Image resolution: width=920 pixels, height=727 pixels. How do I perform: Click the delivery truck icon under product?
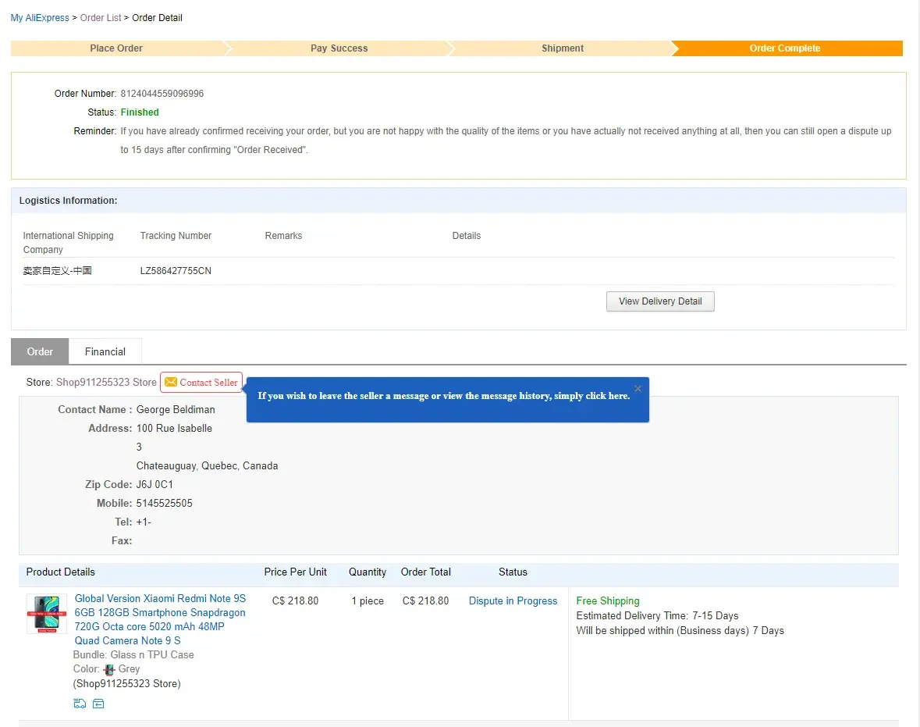click(80, 704)
